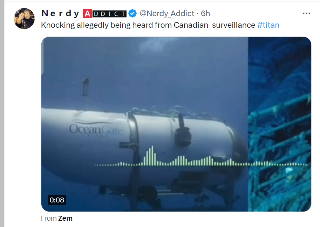Open the three-dot more options menu
The height and width of the screenshot is (227, 320).
coord(306,13)
